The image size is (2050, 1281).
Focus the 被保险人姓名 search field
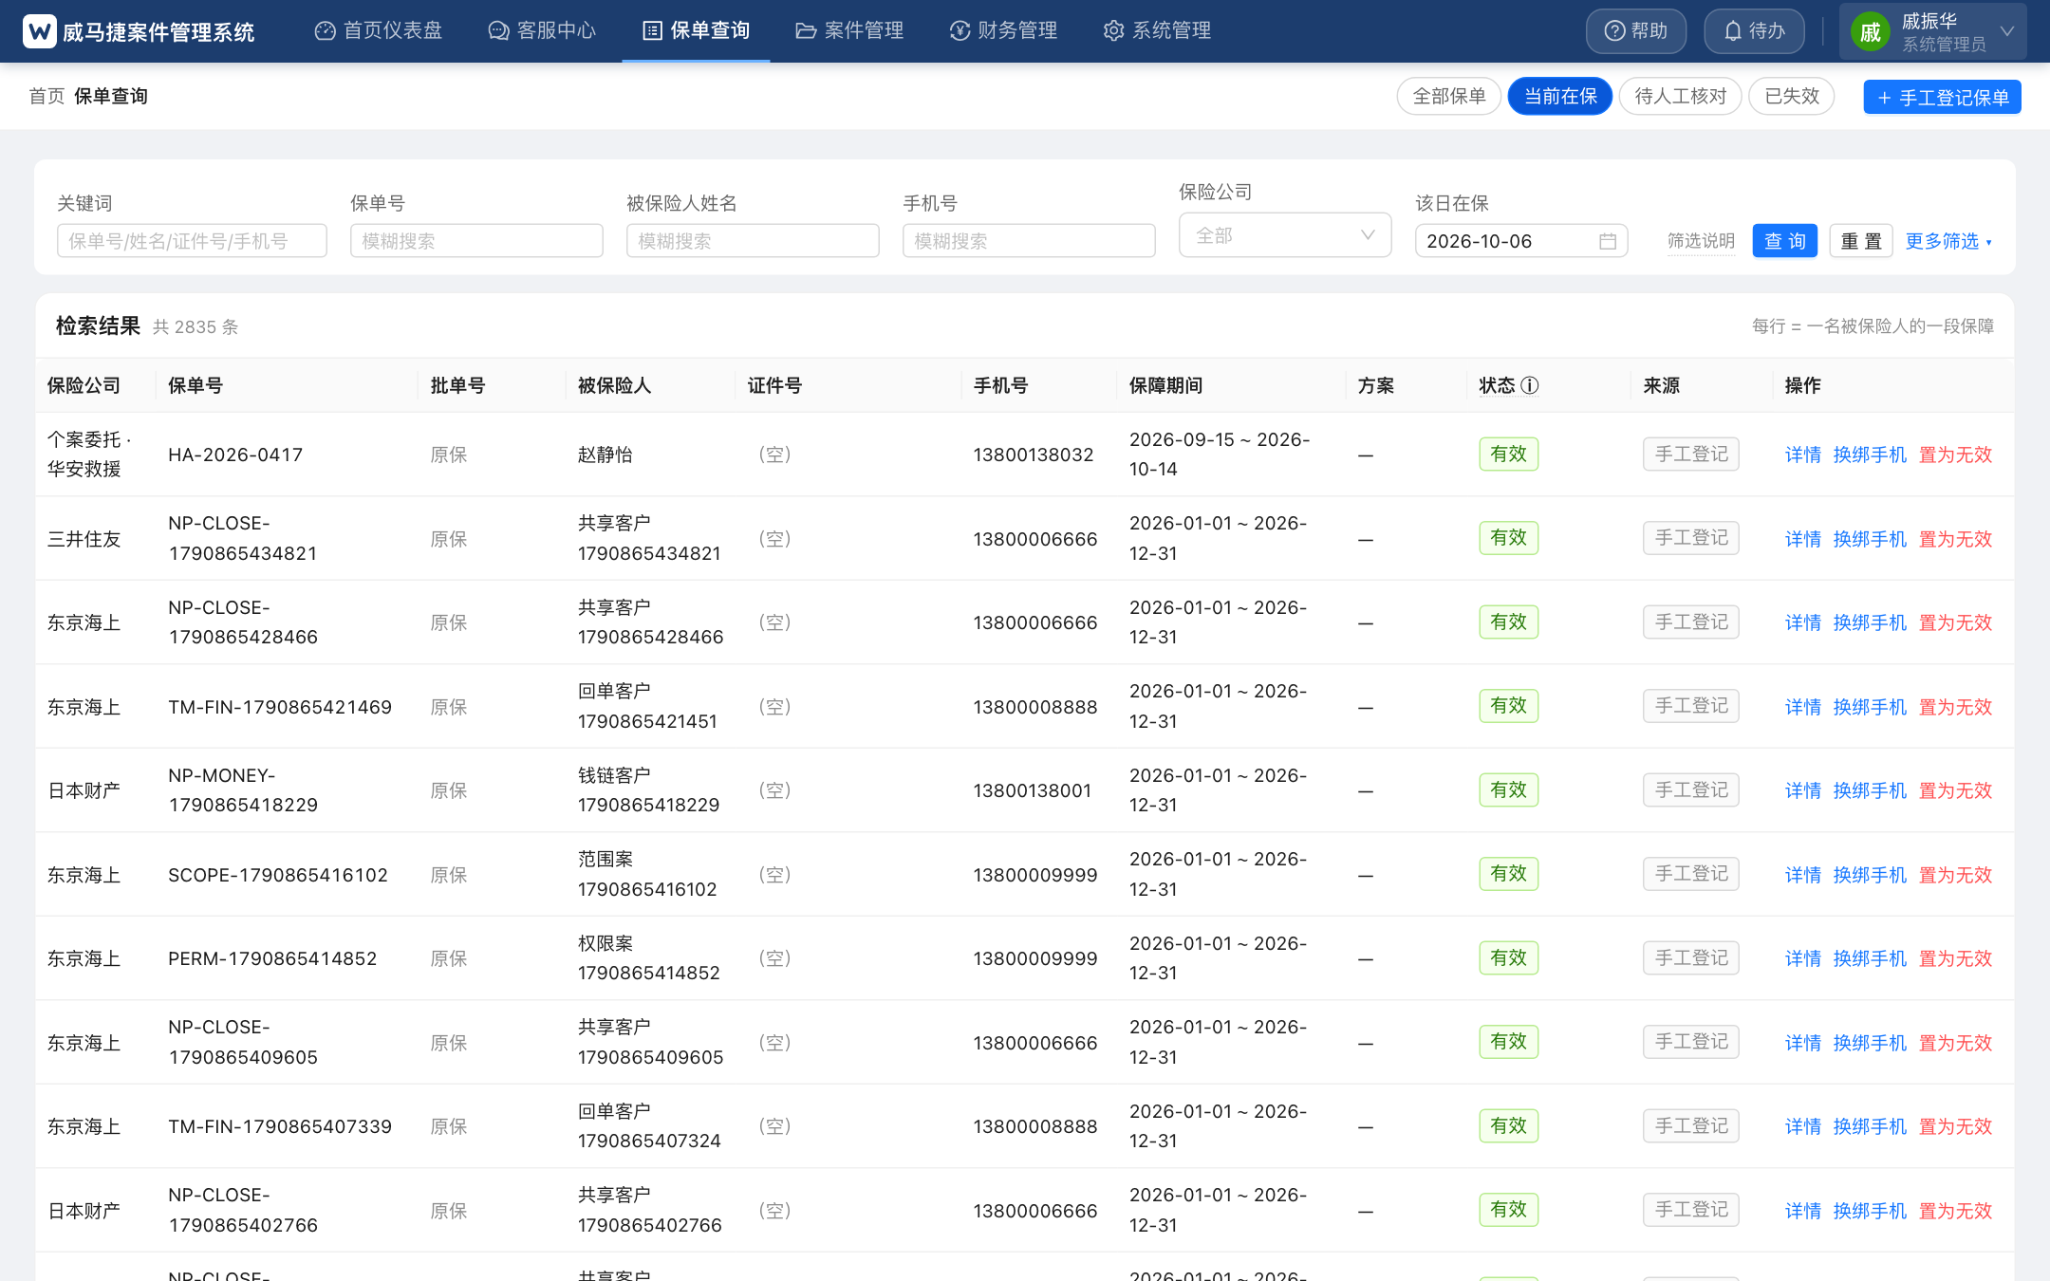[753, 241]
